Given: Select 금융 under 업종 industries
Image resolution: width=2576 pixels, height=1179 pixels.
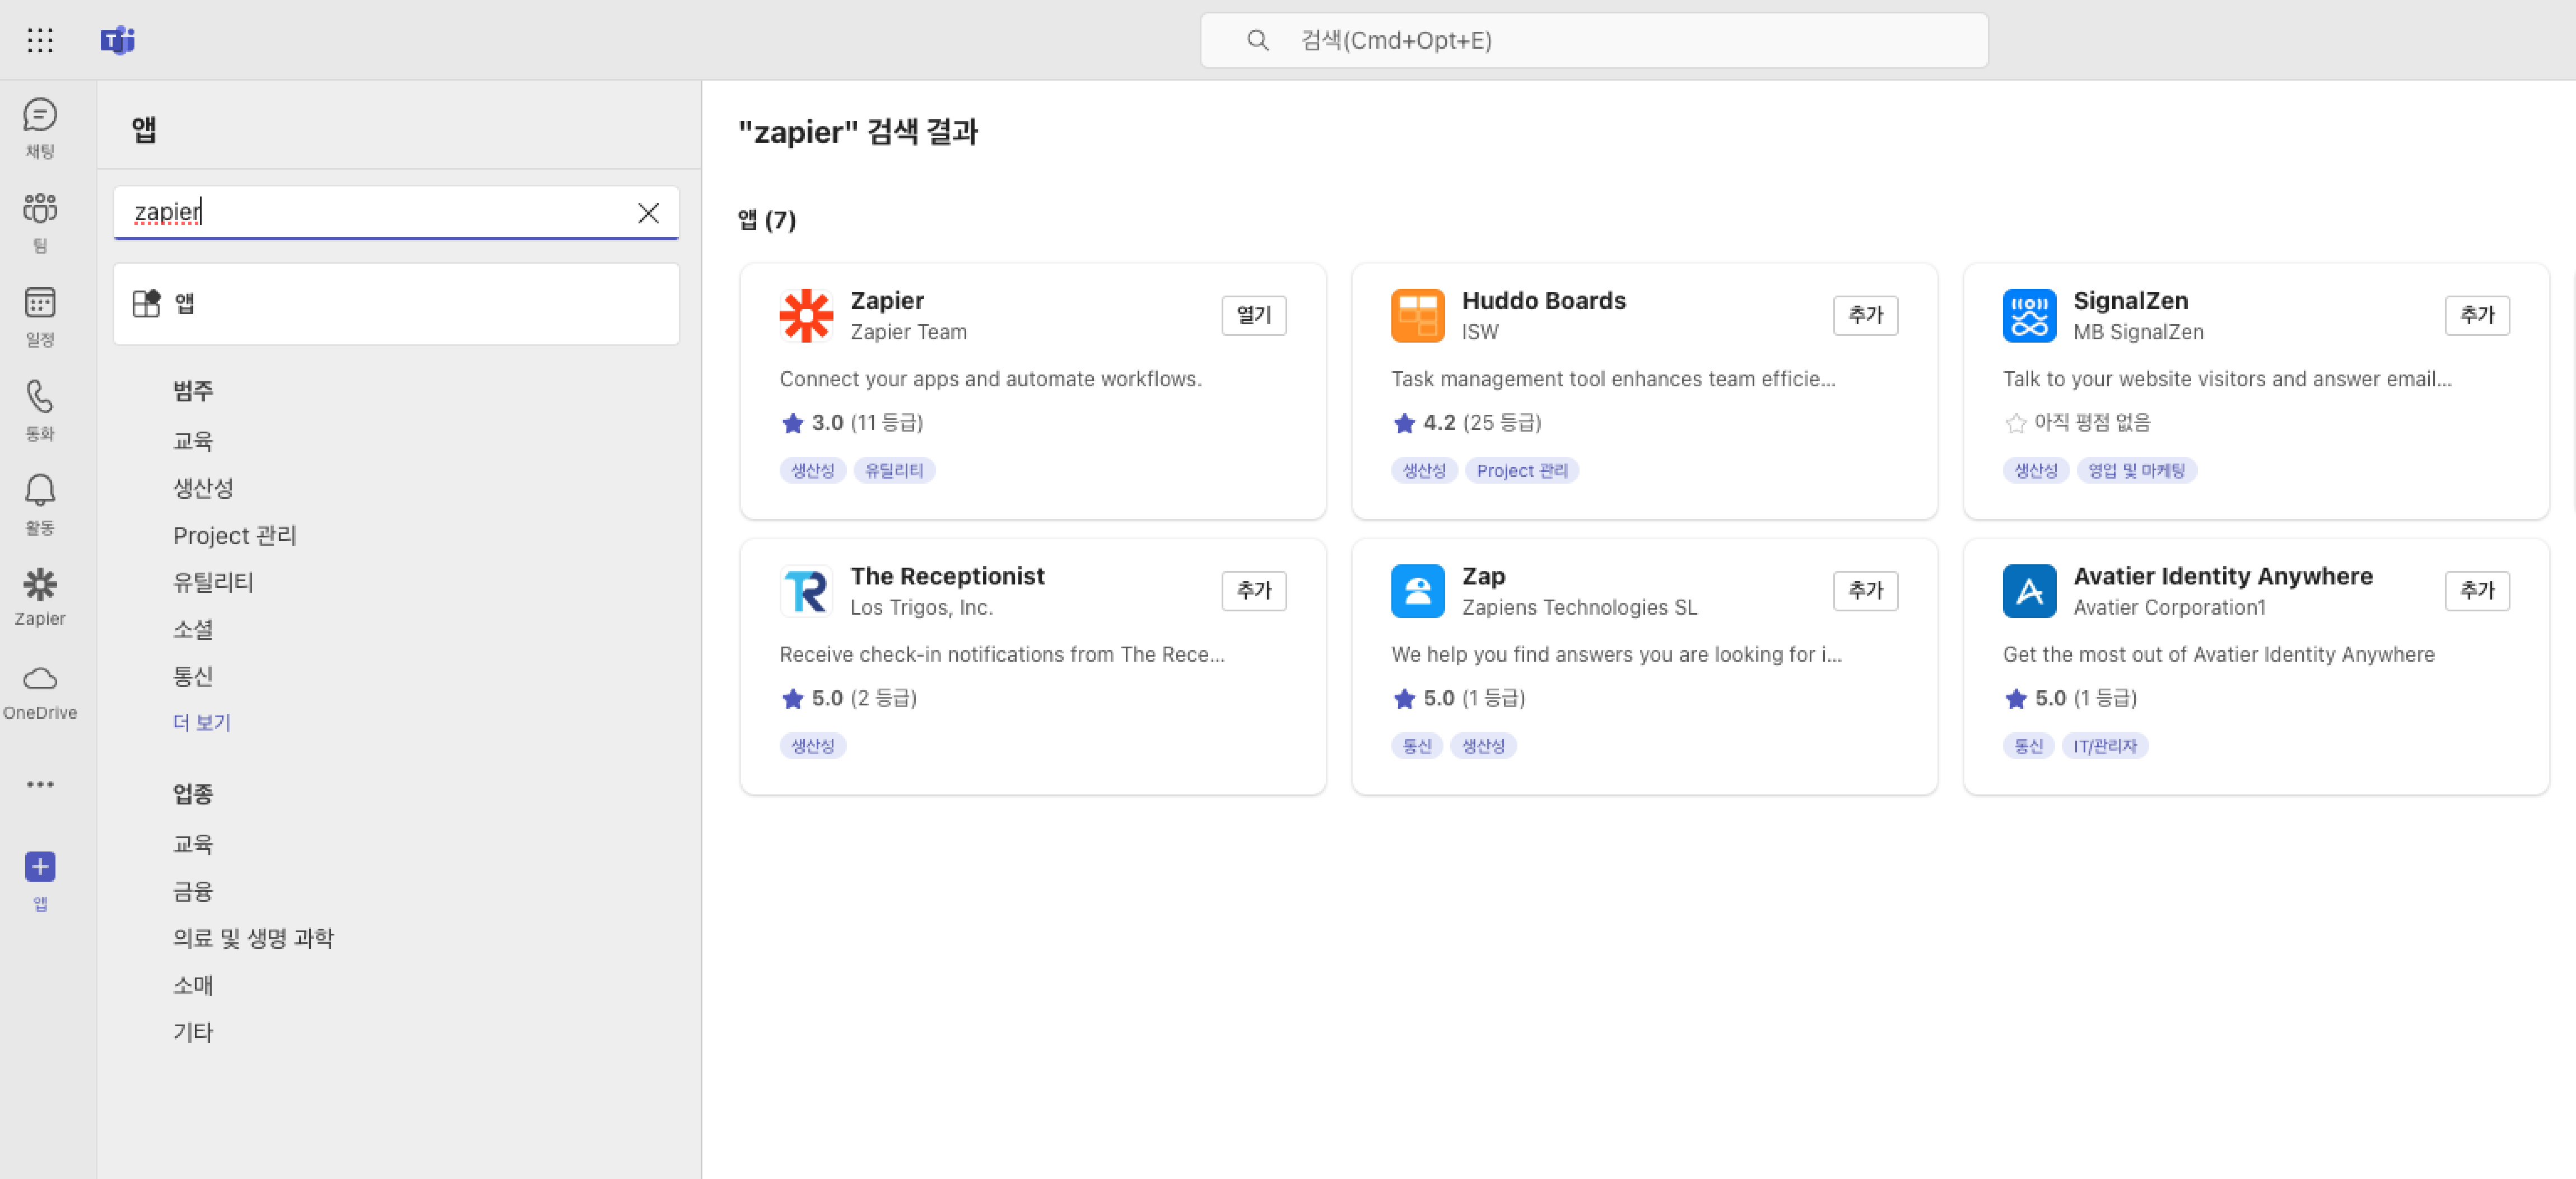Looking at the screenshot, I should tap(193, 890).
